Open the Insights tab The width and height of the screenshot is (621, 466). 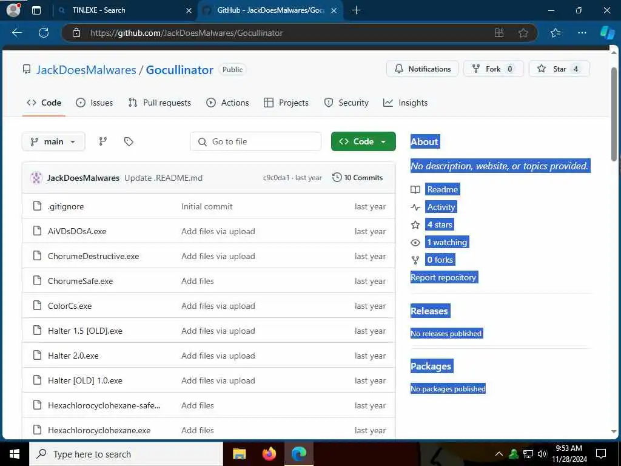[405, 103]
